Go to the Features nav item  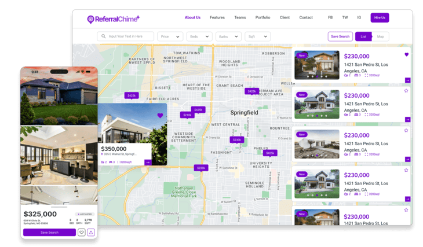tap(217, 18)
